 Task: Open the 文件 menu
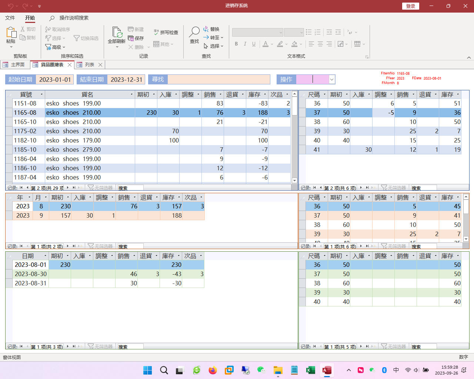tap(10, 18)
